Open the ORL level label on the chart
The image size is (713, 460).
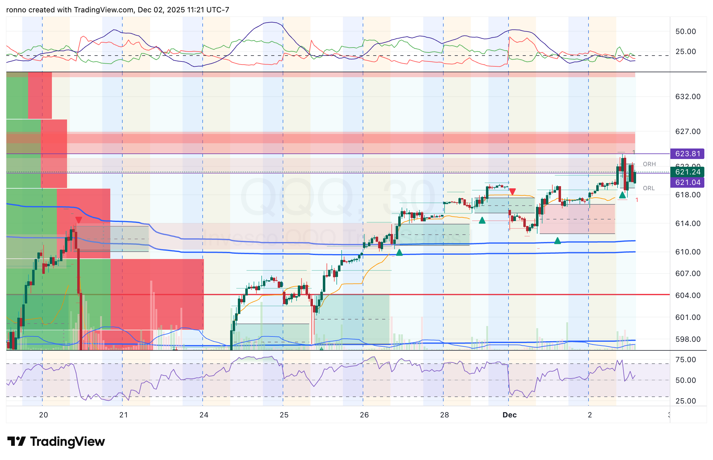[x=648, y=188]
